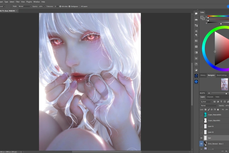Click the link layers icon
Screen dimensions: 229x153
(222, 151)
